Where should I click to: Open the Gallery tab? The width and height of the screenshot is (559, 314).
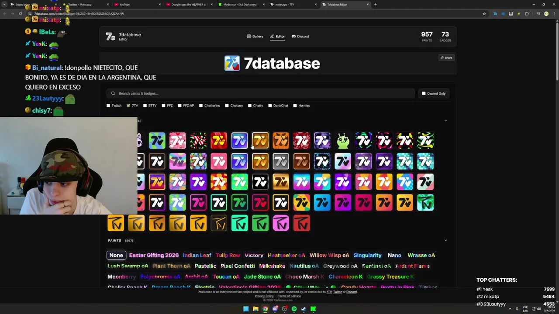click(x=255, y=36)
